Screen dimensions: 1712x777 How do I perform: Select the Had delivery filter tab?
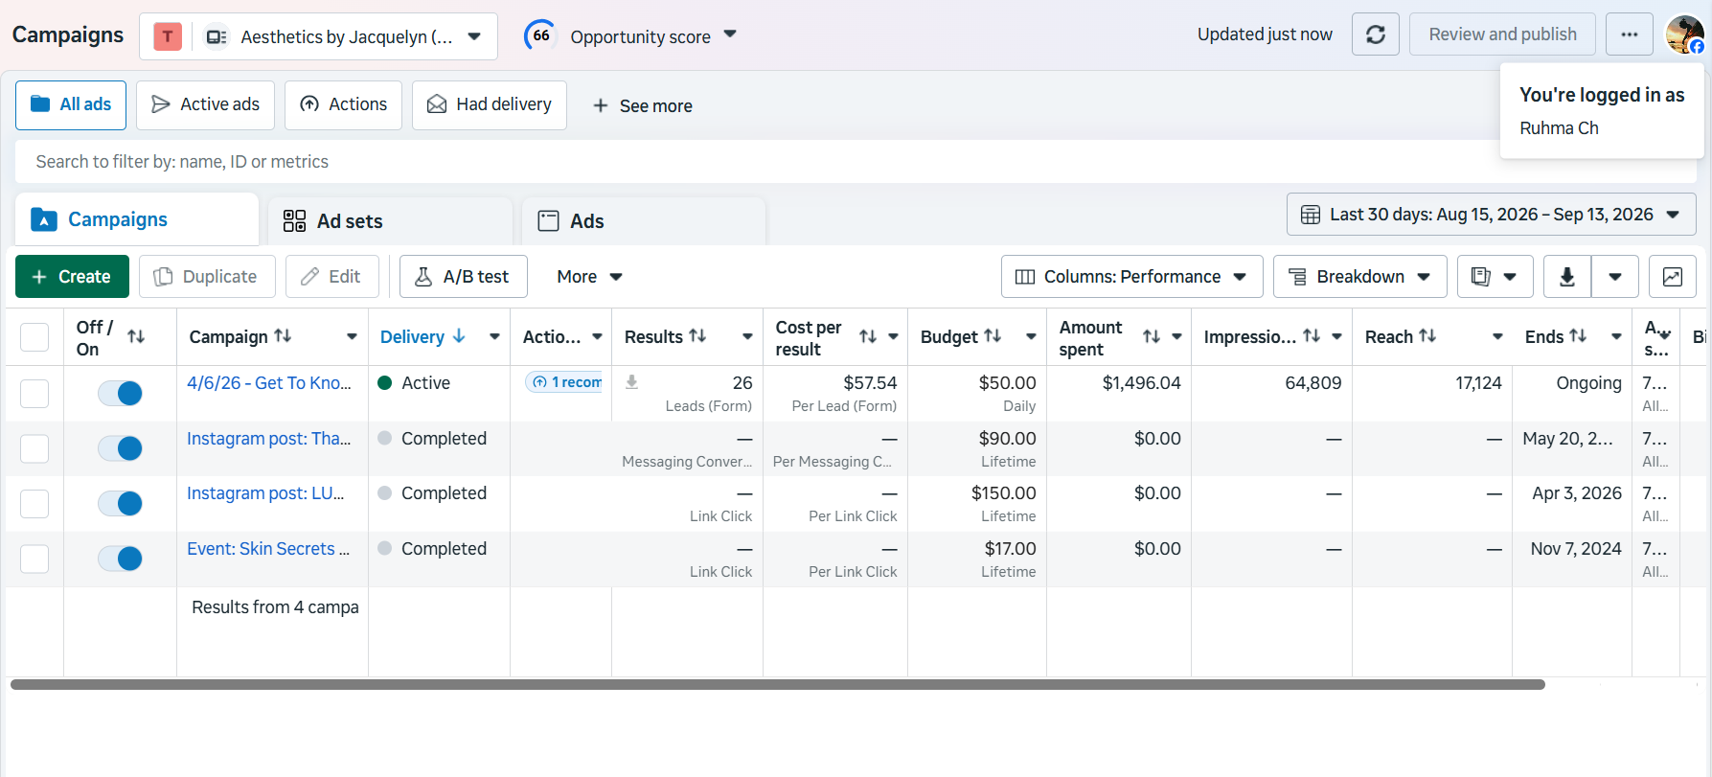(x=490, y=104)
